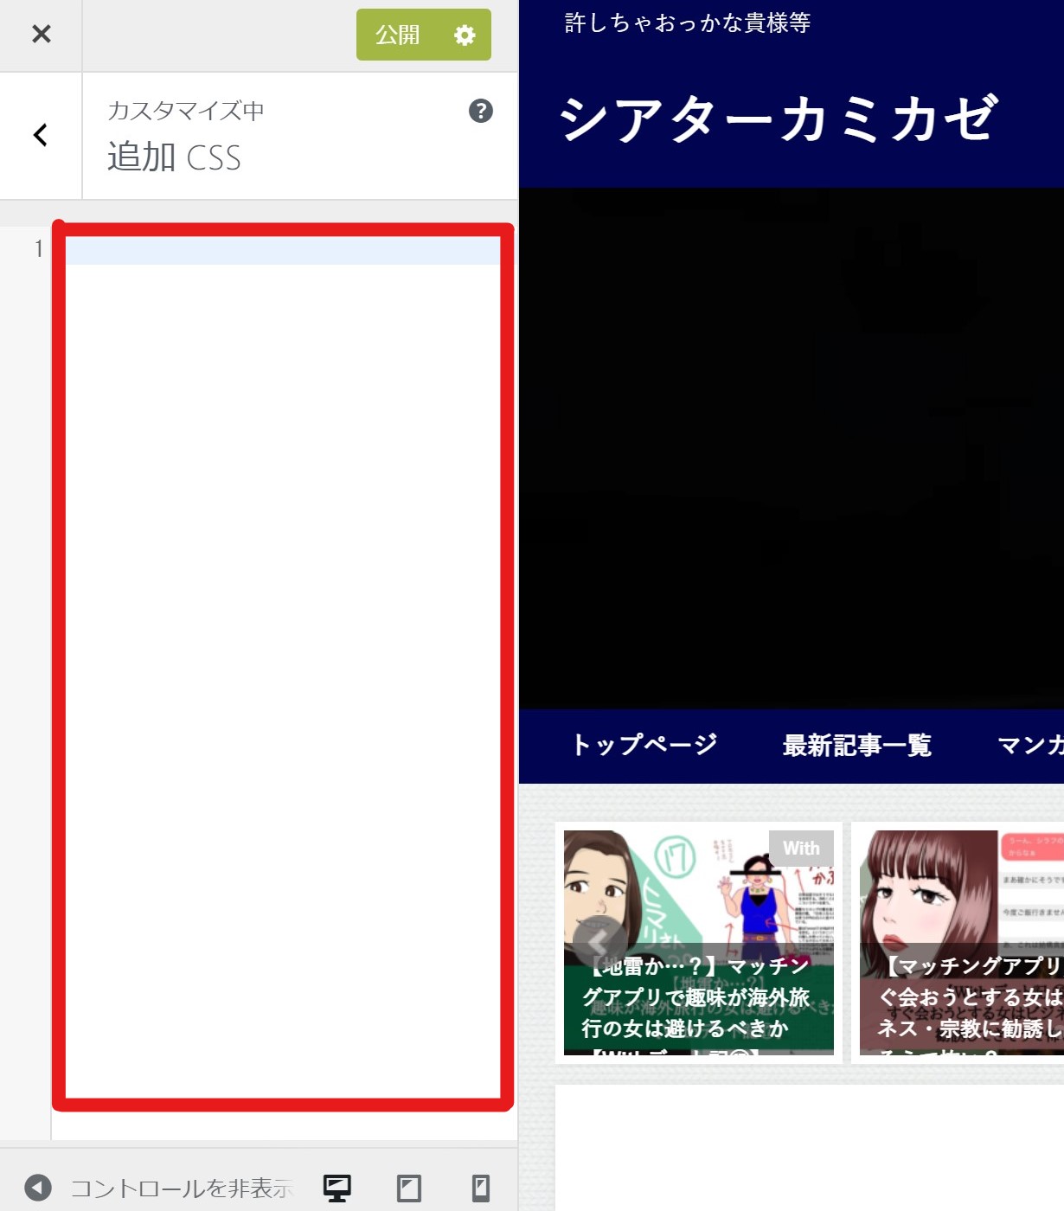
Task: Click the With category tag on thumbnail
Action: [801, 849]
